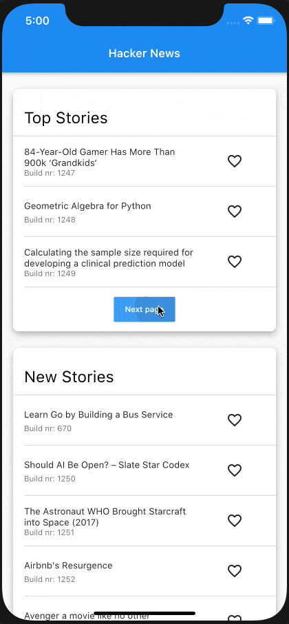Image resolution: width=289 pixels, height=624 pixels.
Task: Open Calculating the sample size story
Action: [109, 258]
